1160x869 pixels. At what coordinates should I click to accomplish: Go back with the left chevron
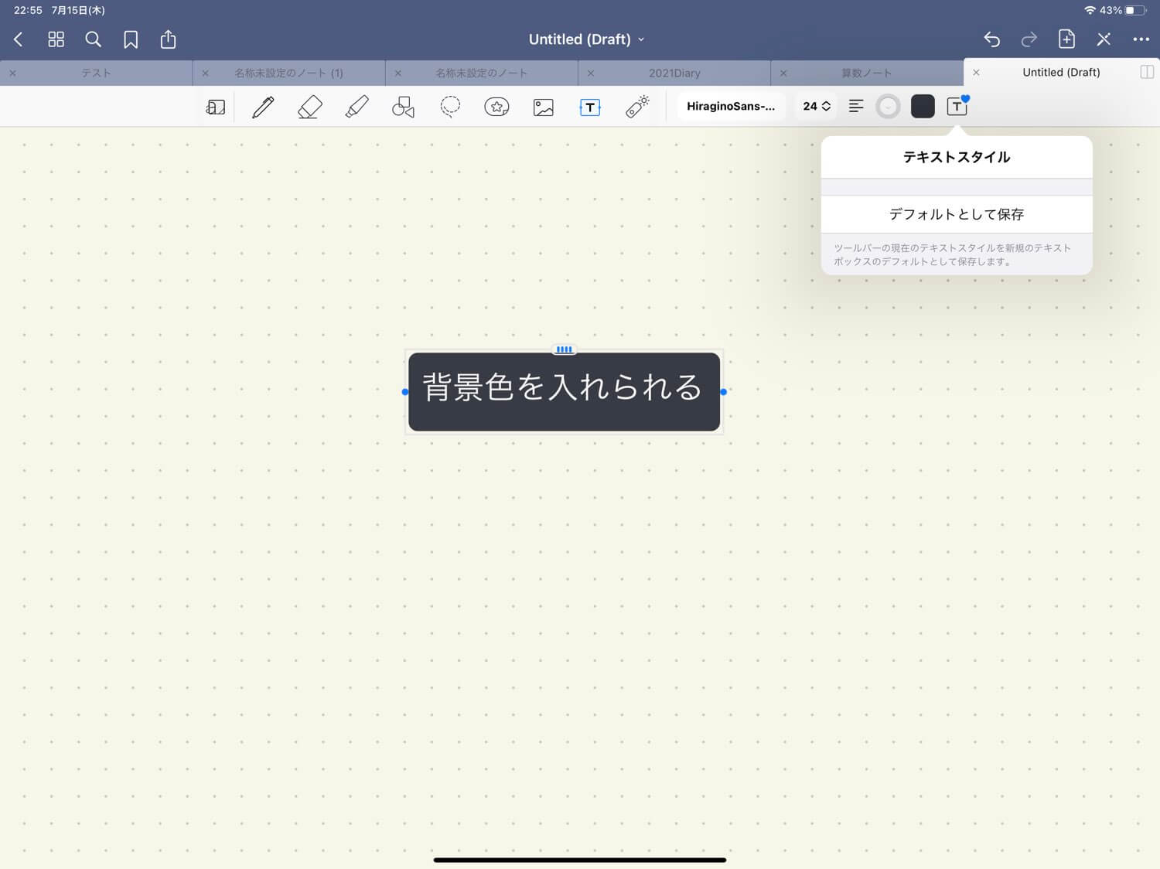click(19, 39)
